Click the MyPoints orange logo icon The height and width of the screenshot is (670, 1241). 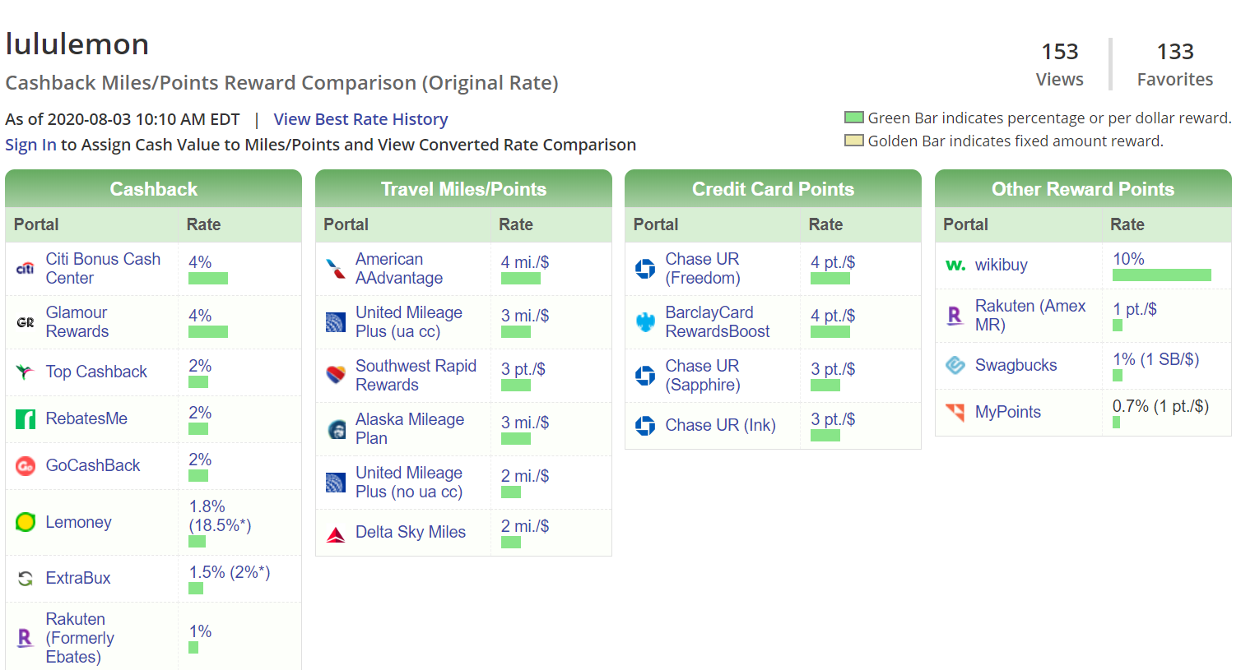point(955,412)
